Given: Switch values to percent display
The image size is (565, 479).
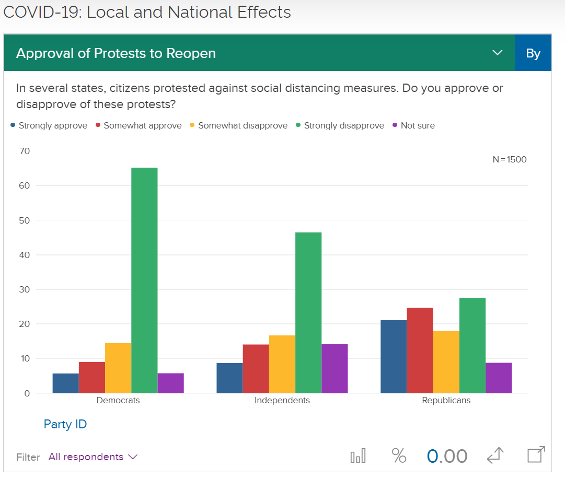Looking at the screenshot, I should [399, 456].
